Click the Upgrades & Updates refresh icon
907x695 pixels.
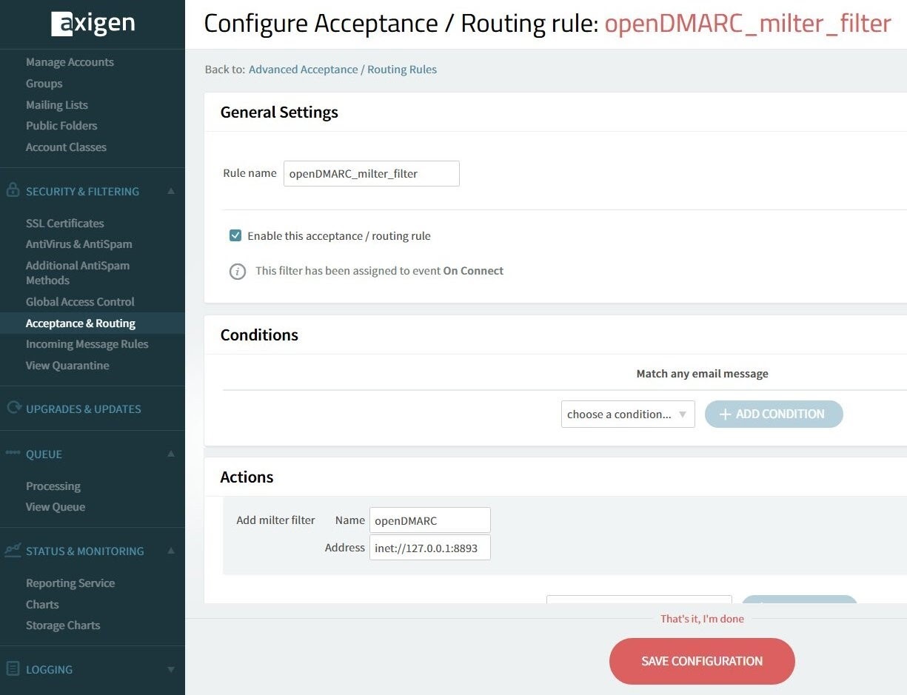point(13,408)
